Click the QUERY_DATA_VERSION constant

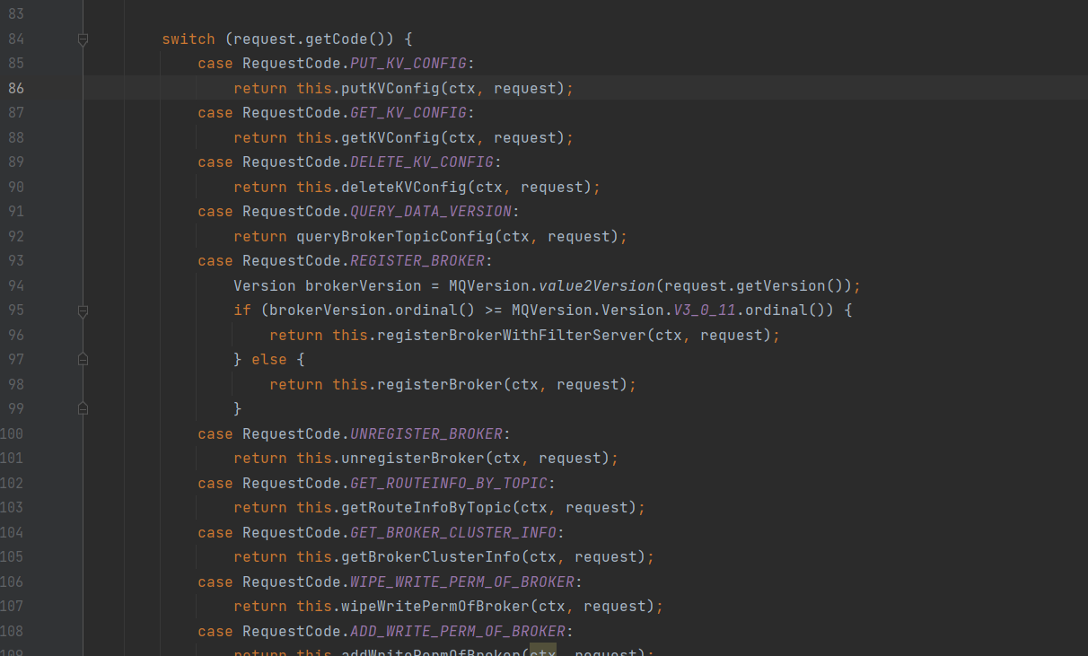point(430,212)
